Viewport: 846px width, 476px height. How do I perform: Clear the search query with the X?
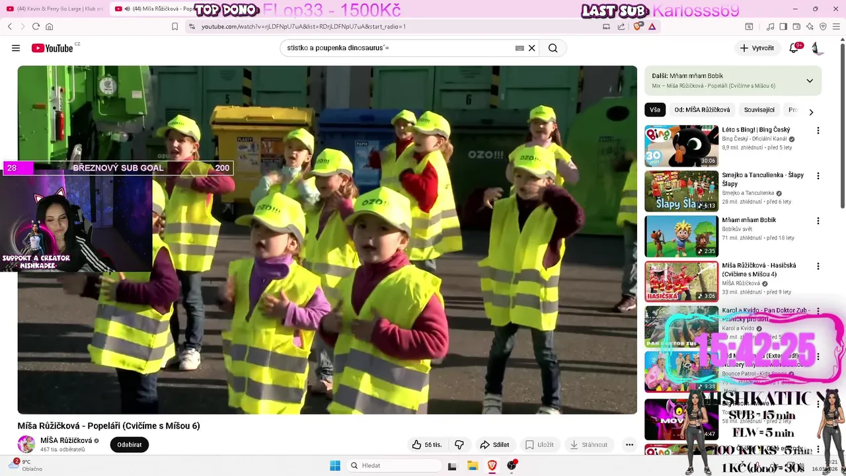[531, 48]
